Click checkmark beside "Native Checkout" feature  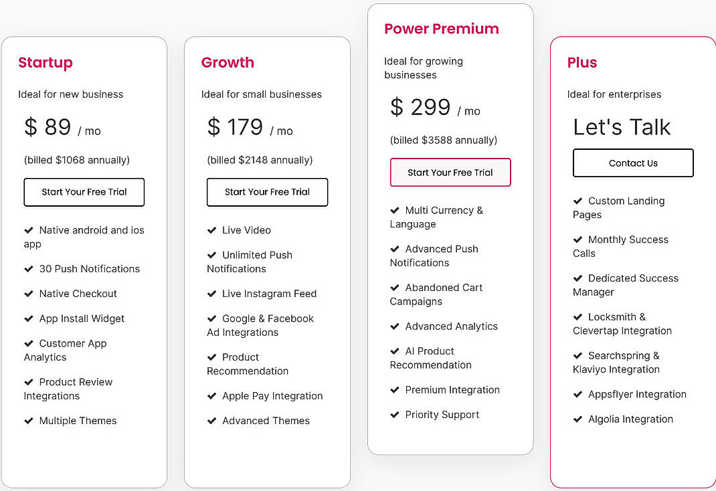click(x=28, y=293)
